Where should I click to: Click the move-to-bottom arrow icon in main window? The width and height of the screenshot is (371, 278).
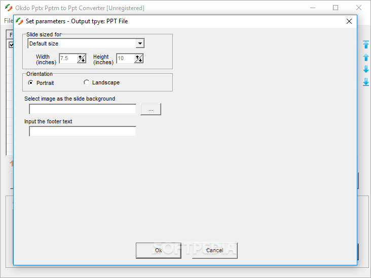pos(366,82)
